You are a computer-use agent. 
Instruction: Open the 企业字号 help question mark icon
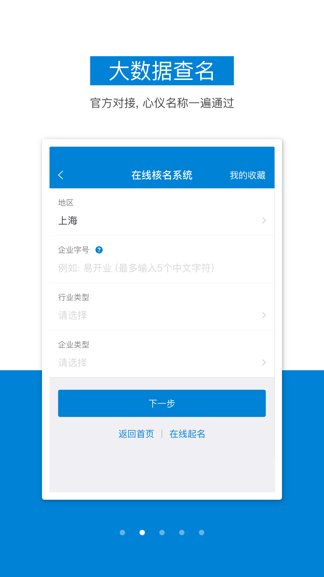tap(99, 250)
